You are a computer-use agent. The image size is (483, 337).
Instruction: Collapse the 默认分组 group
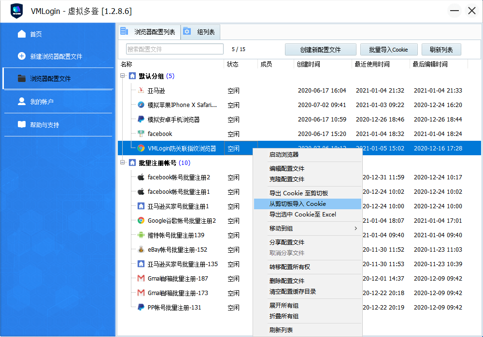coord(123,75)
